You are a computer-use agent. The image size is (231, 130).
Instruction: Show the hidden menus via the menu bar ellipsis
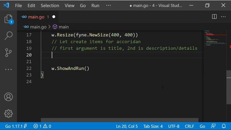[108, 5]
